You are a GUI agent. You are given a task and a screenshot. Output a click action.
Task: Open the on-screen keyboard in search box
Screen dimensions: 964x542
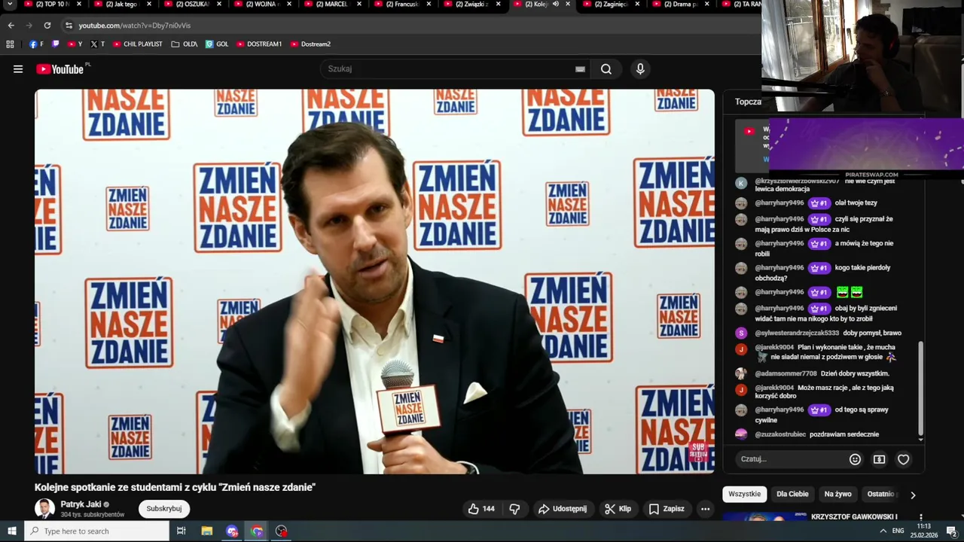point(580,69)
